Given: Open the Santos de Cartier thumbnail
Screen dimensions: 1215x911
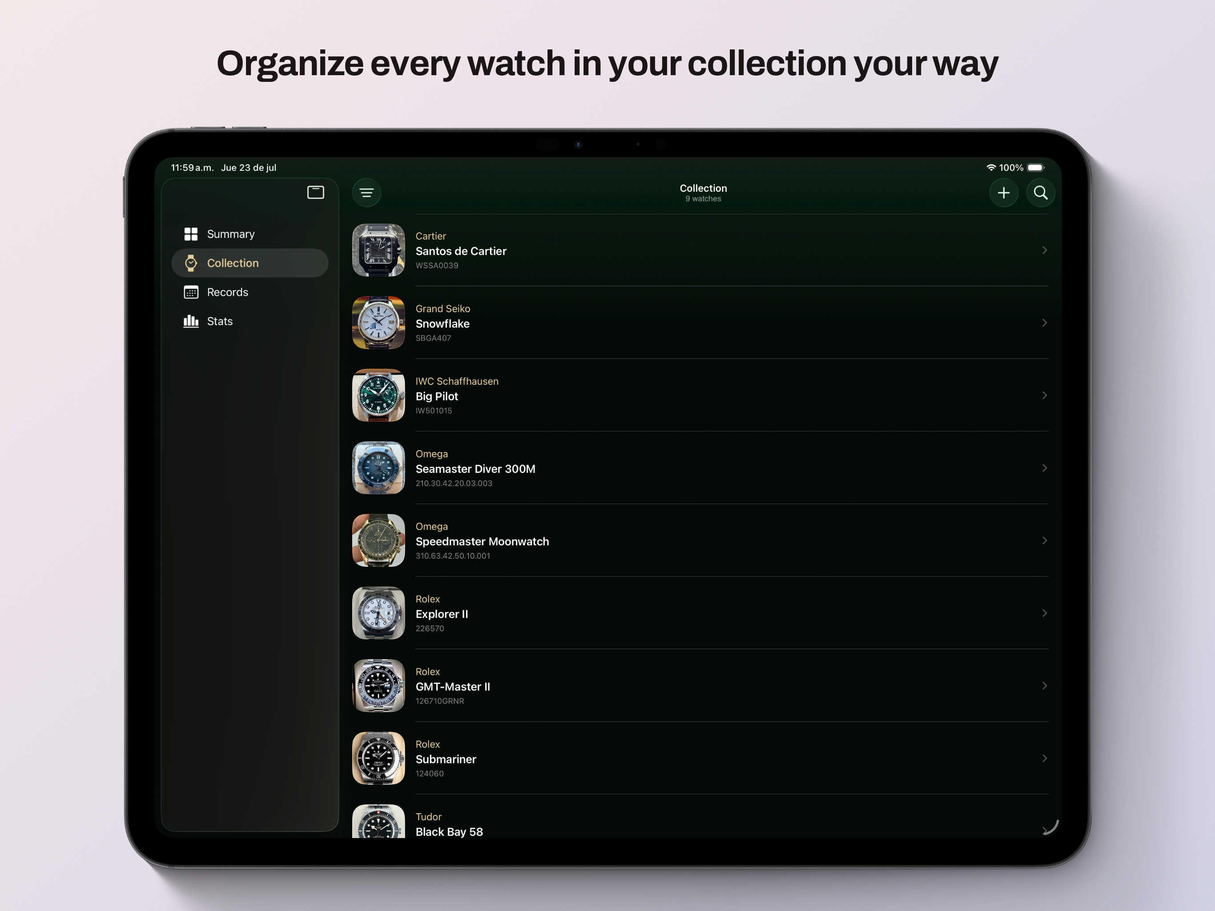Looking at the screenshot, I should pos(378,250).
